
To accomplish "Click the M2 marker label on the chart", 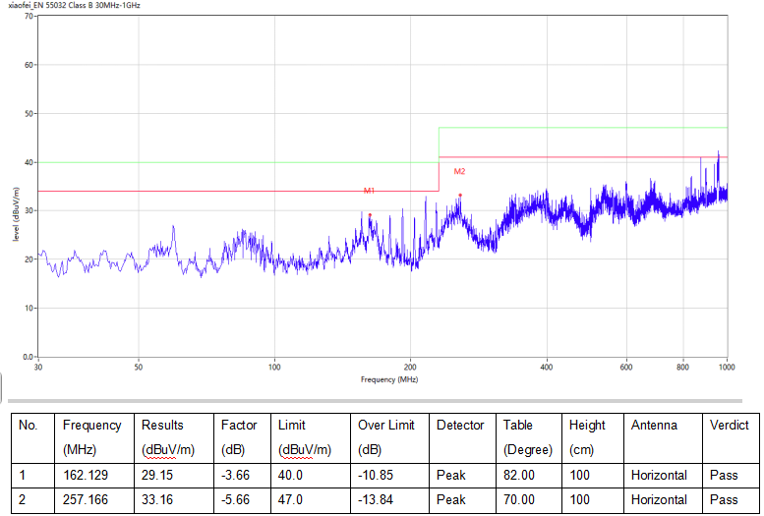I will (459, 171).
